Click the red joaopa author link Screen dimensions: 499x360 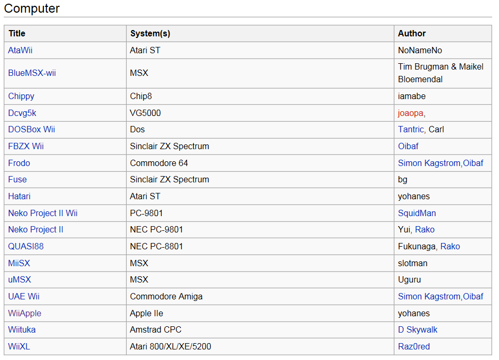coord(410,113)
